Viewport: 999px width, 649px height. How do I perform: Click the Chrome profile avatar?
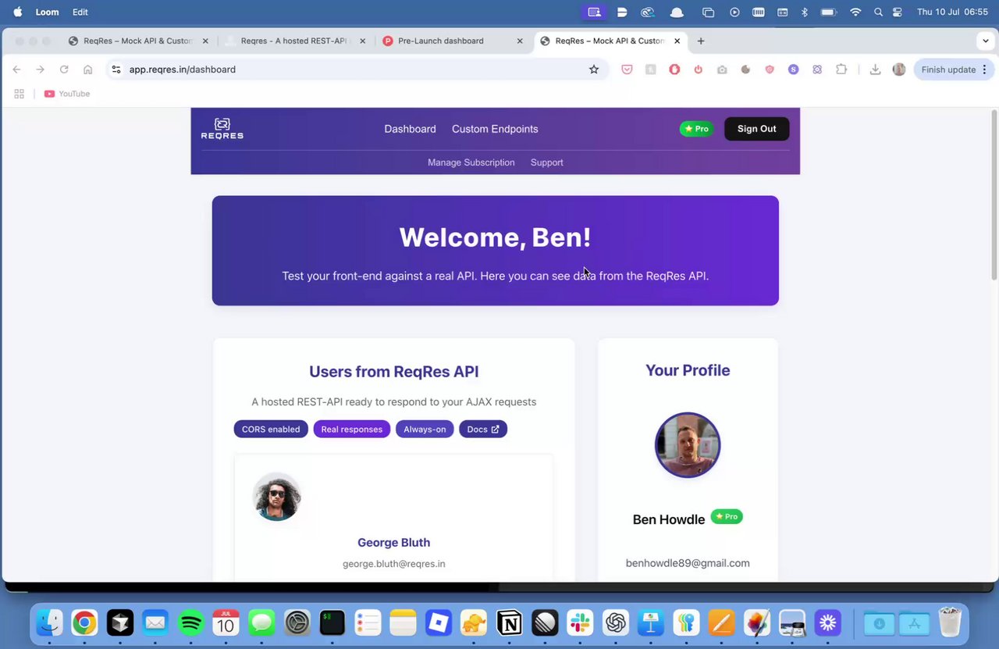(x=899, y=70)
